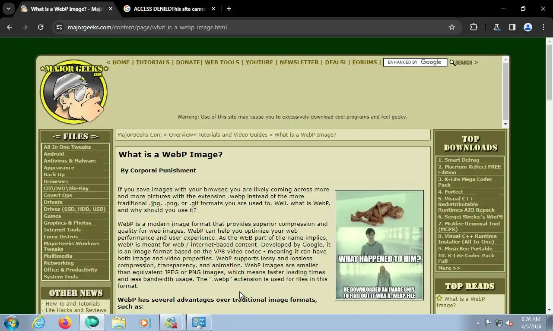
Task: Open the Extensions puzzle icon
Action: point(474,27)
